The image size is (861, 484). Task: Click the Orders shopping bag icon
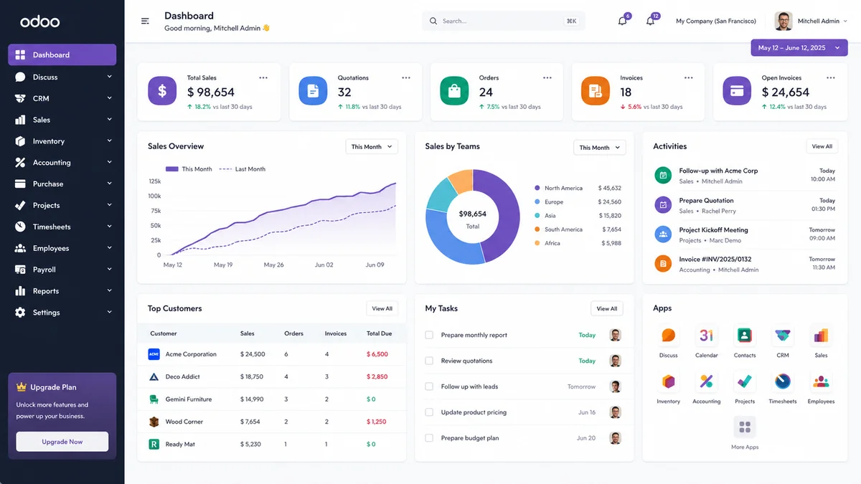tap(454, 91)
